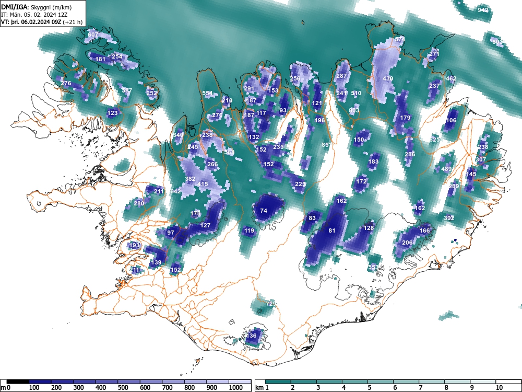Click the visibility value '127' on the map

(205, 225)
